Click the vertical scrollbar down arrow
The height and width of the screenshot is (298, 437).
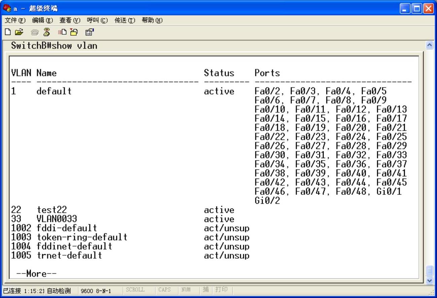(x=430, y=280)
